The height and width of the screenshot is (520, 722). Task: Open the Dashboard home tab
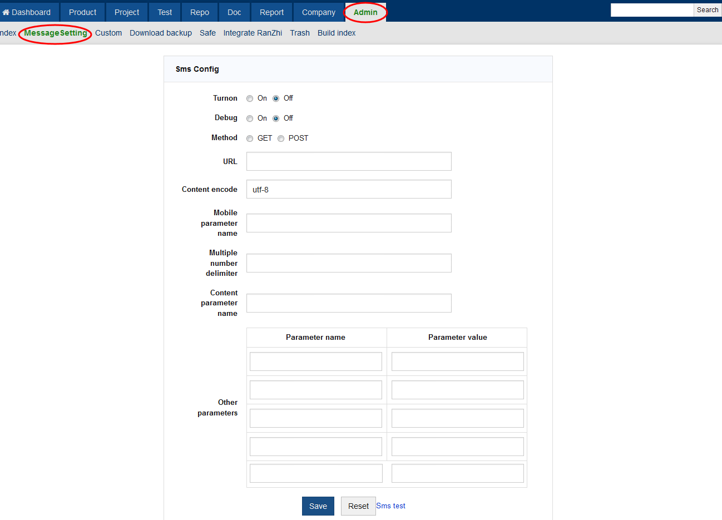tap(27, 12)
